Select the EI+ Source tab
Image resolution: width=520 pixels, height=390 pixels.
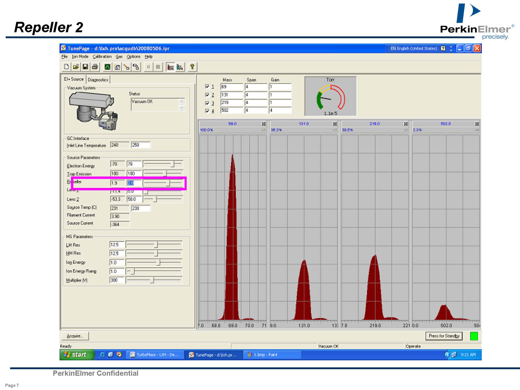[74, 79]
